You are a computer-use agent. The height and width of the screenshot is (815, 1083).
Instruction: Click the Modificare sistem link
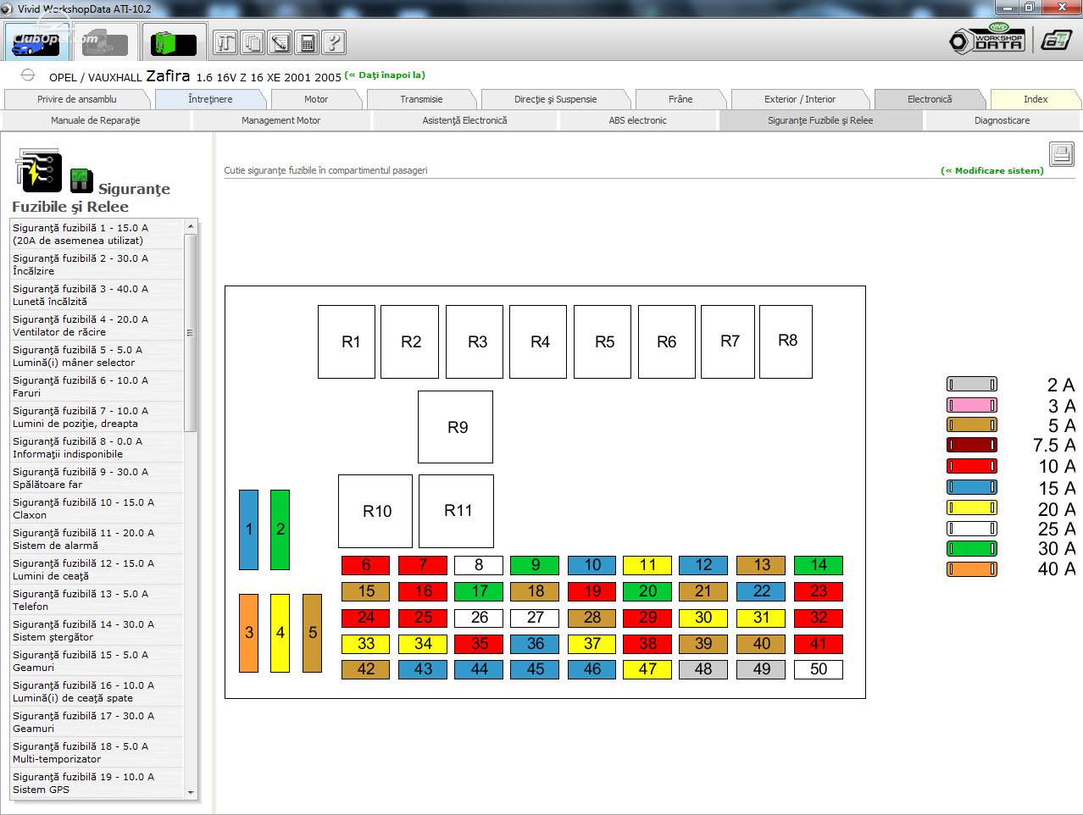click(x=991, y=170)
